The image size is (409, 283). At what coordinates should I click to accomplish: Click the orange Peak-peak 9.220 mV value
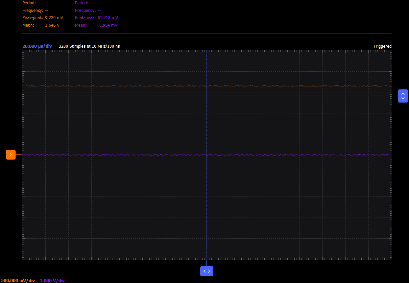(x=54, y=18)
